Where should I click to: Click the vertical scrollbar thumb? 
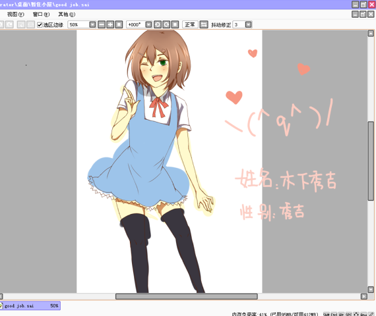pos(371,161)
